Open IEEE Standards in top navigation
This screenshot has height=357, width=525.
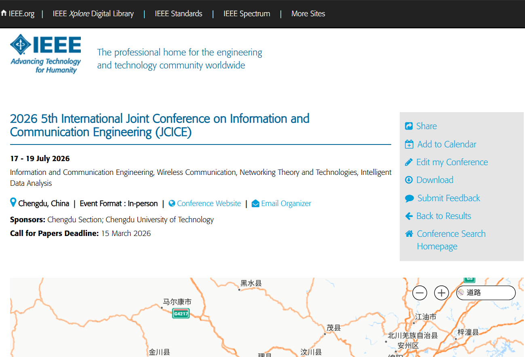(x=178, y=14)
